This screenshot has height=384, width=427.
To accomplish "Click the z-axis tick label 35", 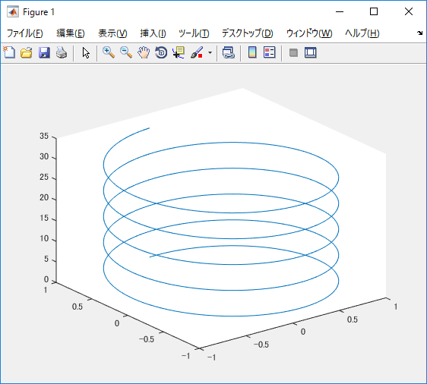I will 44,136.
